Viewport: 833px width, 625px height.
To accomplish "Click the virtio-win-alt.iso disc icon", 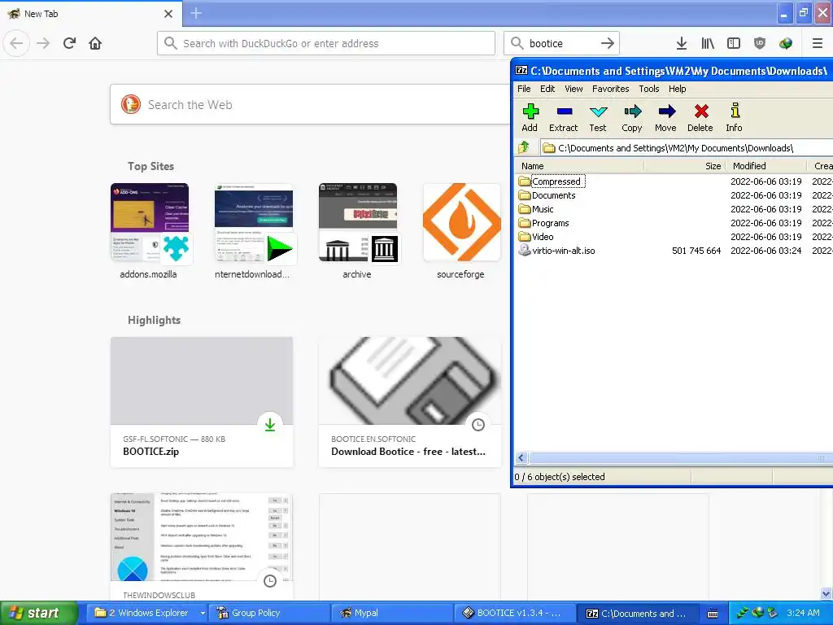I will (525, 251).
